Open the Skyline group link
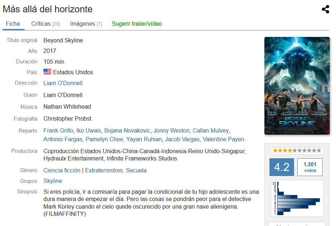This screenshot has height=226, width=336. point(53,181)
